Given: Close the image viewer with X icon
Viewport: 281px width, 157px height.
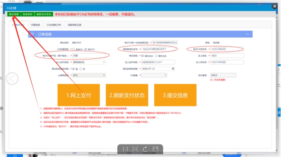Looking at the screenshot, I should click(275, 6).
